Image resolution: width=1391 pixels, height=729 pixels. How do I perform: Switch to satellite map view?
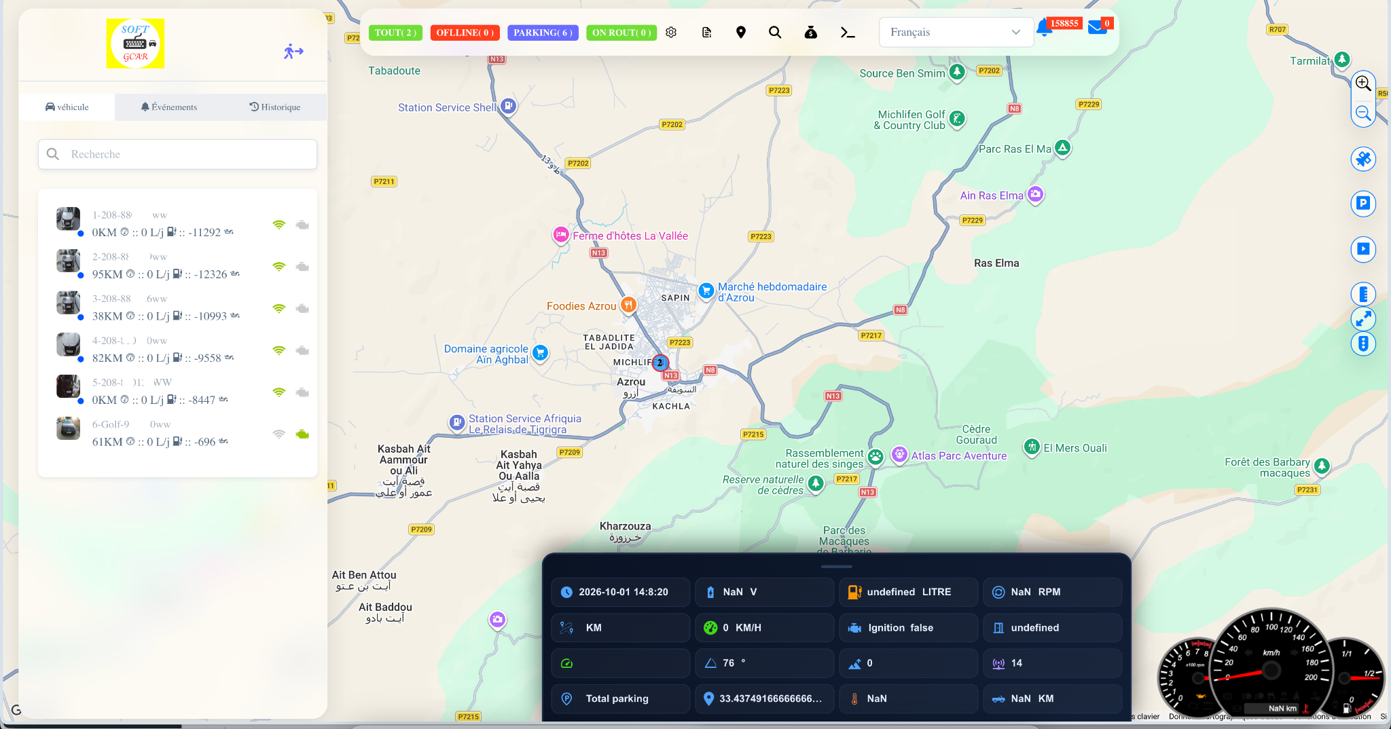(x=1363, y=160)
